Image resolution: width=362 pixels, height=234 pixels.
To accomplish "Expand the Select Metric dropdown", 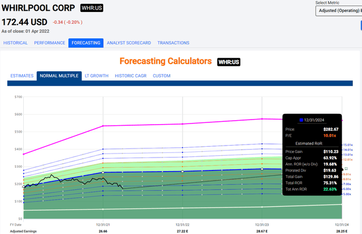I will (x=339, y=11).
